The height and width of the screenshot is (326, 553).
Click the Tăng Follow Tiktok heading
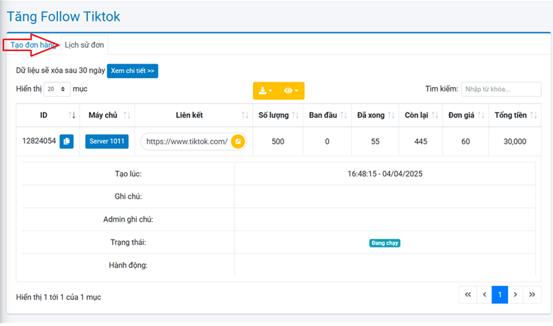(x=64, y=17)
